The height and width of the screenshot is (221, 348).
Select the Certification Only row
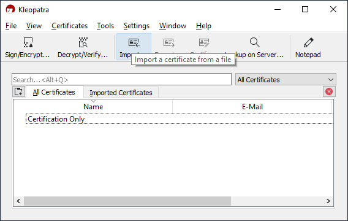[x=180, y=119]
